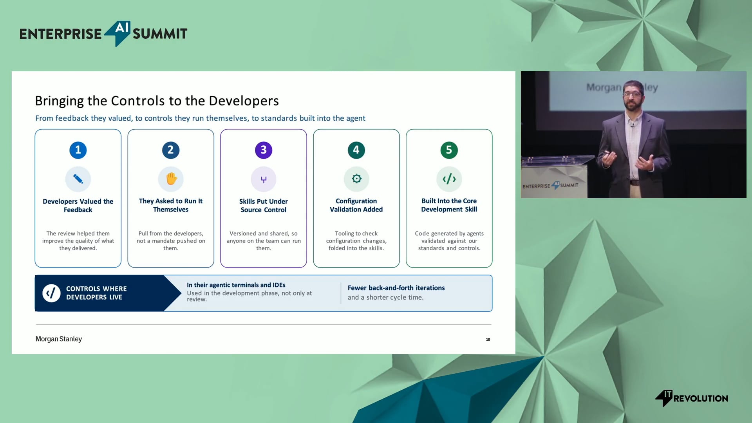752x423 pixels.
Task: Click the speaker video thumbnail
Action: click(633, 134)
